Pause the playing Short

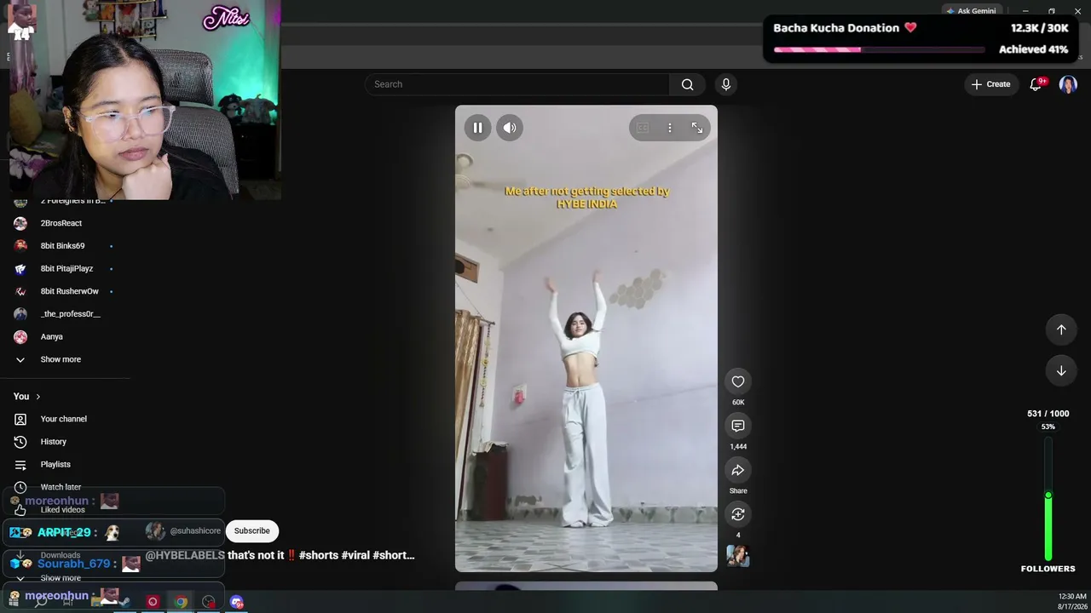pyautogui.click(x=477, y=128)
